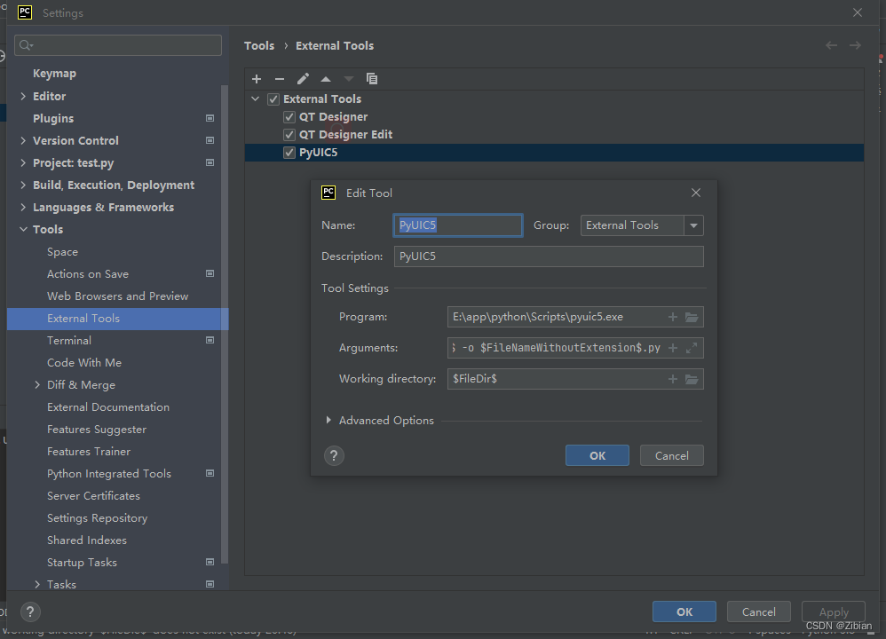Remove the selected external tool
Viewport: 886px width, 639px height.
tap(279, 78)
